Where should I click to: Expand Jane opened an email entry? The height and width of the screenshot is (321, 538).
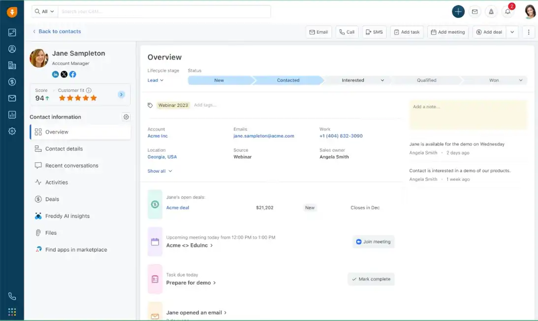(x=196, y=313)
